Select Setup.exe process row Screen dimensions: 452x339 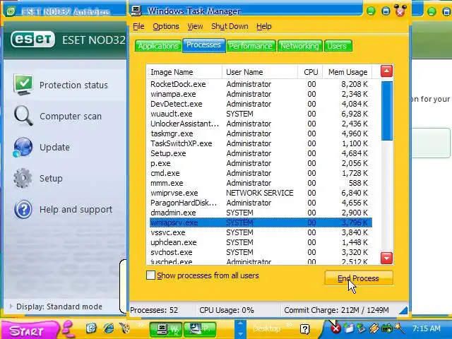click(261, 153)
